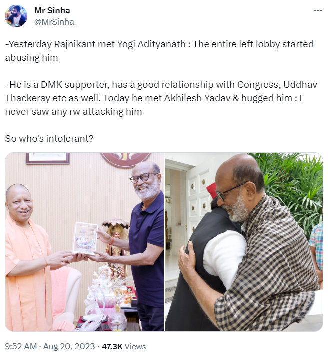
Task: Open the three-dot more options menu
Action: (318, 10)
